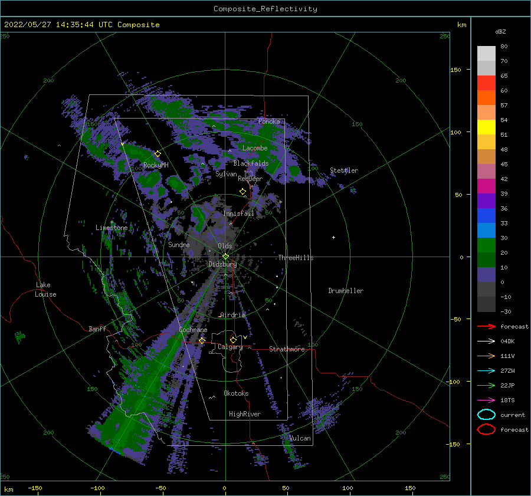This screenshot has width=531, height=496.
Task: Click the Didsbury label
Action: [x=222, y=264]
